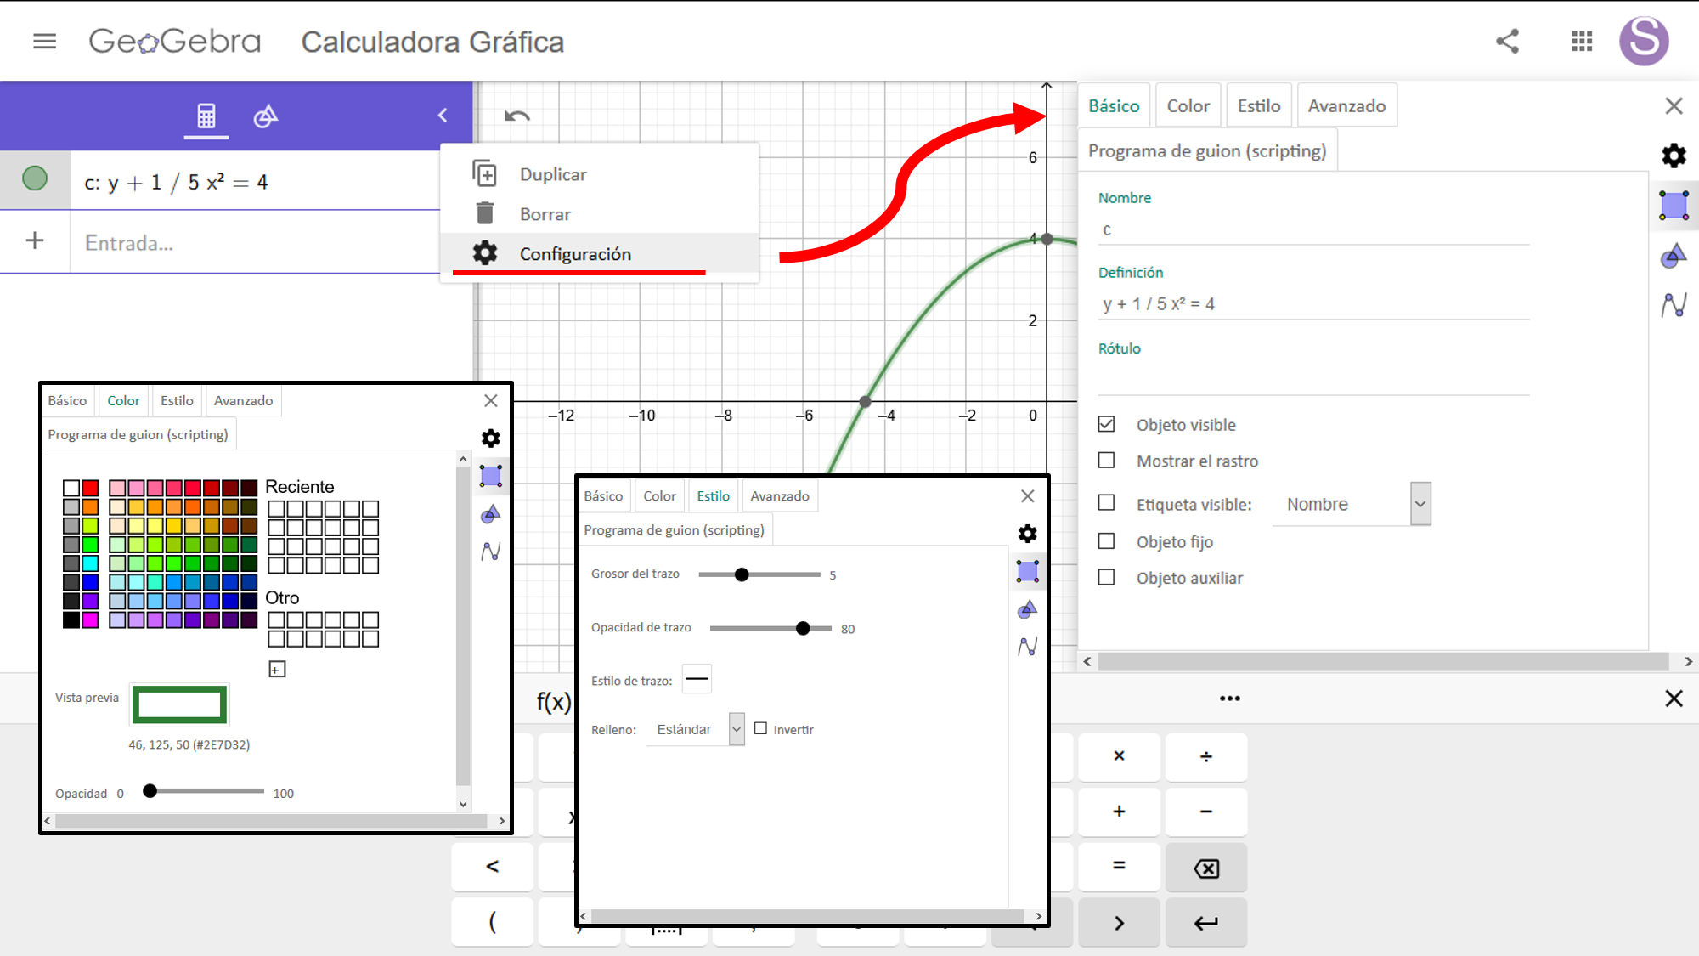This screenshot has width=1699, height=956.
Task: Choose Duplicar from the context menu
Action: pos(553,174)
